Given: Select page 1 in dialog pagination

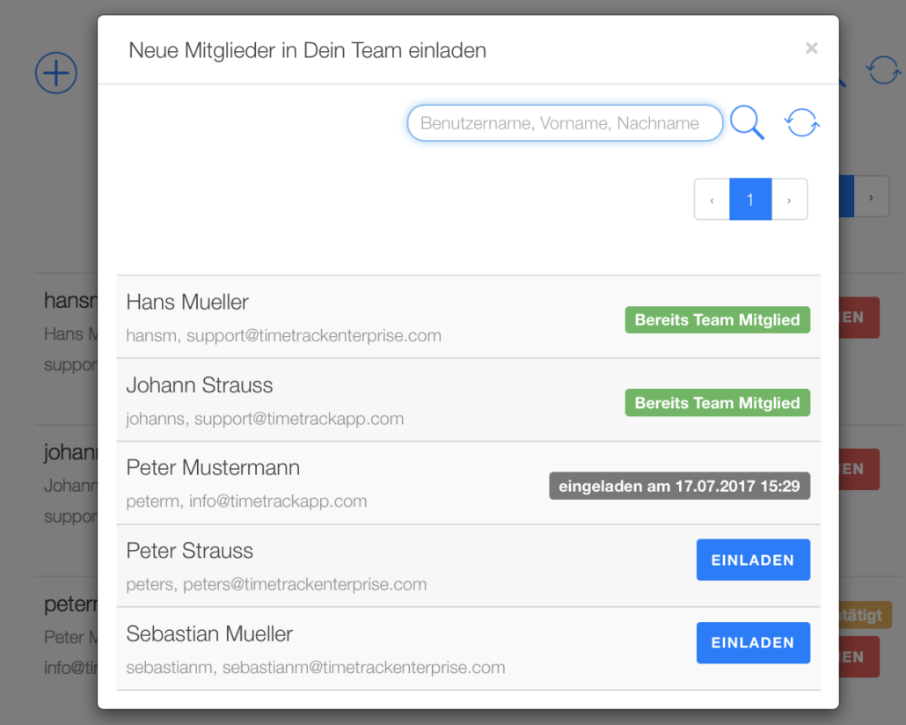Looking at the screenshot, I should [750, 200].
